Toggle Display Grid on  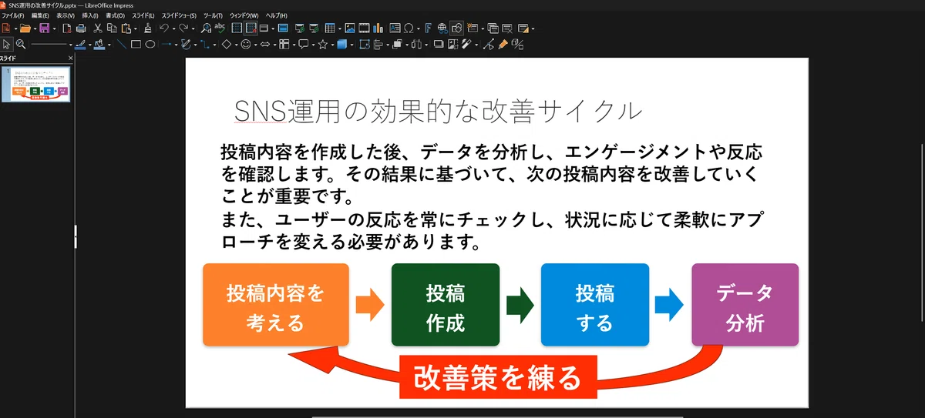click(237, 28)
